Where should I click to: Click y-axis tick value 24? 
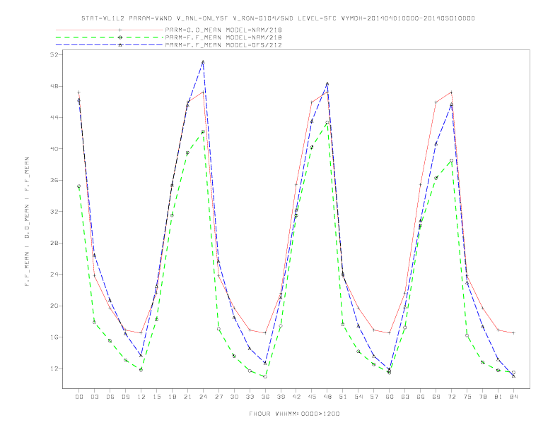pyautogui.click(x=54, y=275)
